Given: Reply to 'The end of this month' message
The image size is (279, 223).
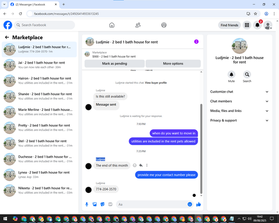Looking at the screenshot, I should [x=141, y=165].
